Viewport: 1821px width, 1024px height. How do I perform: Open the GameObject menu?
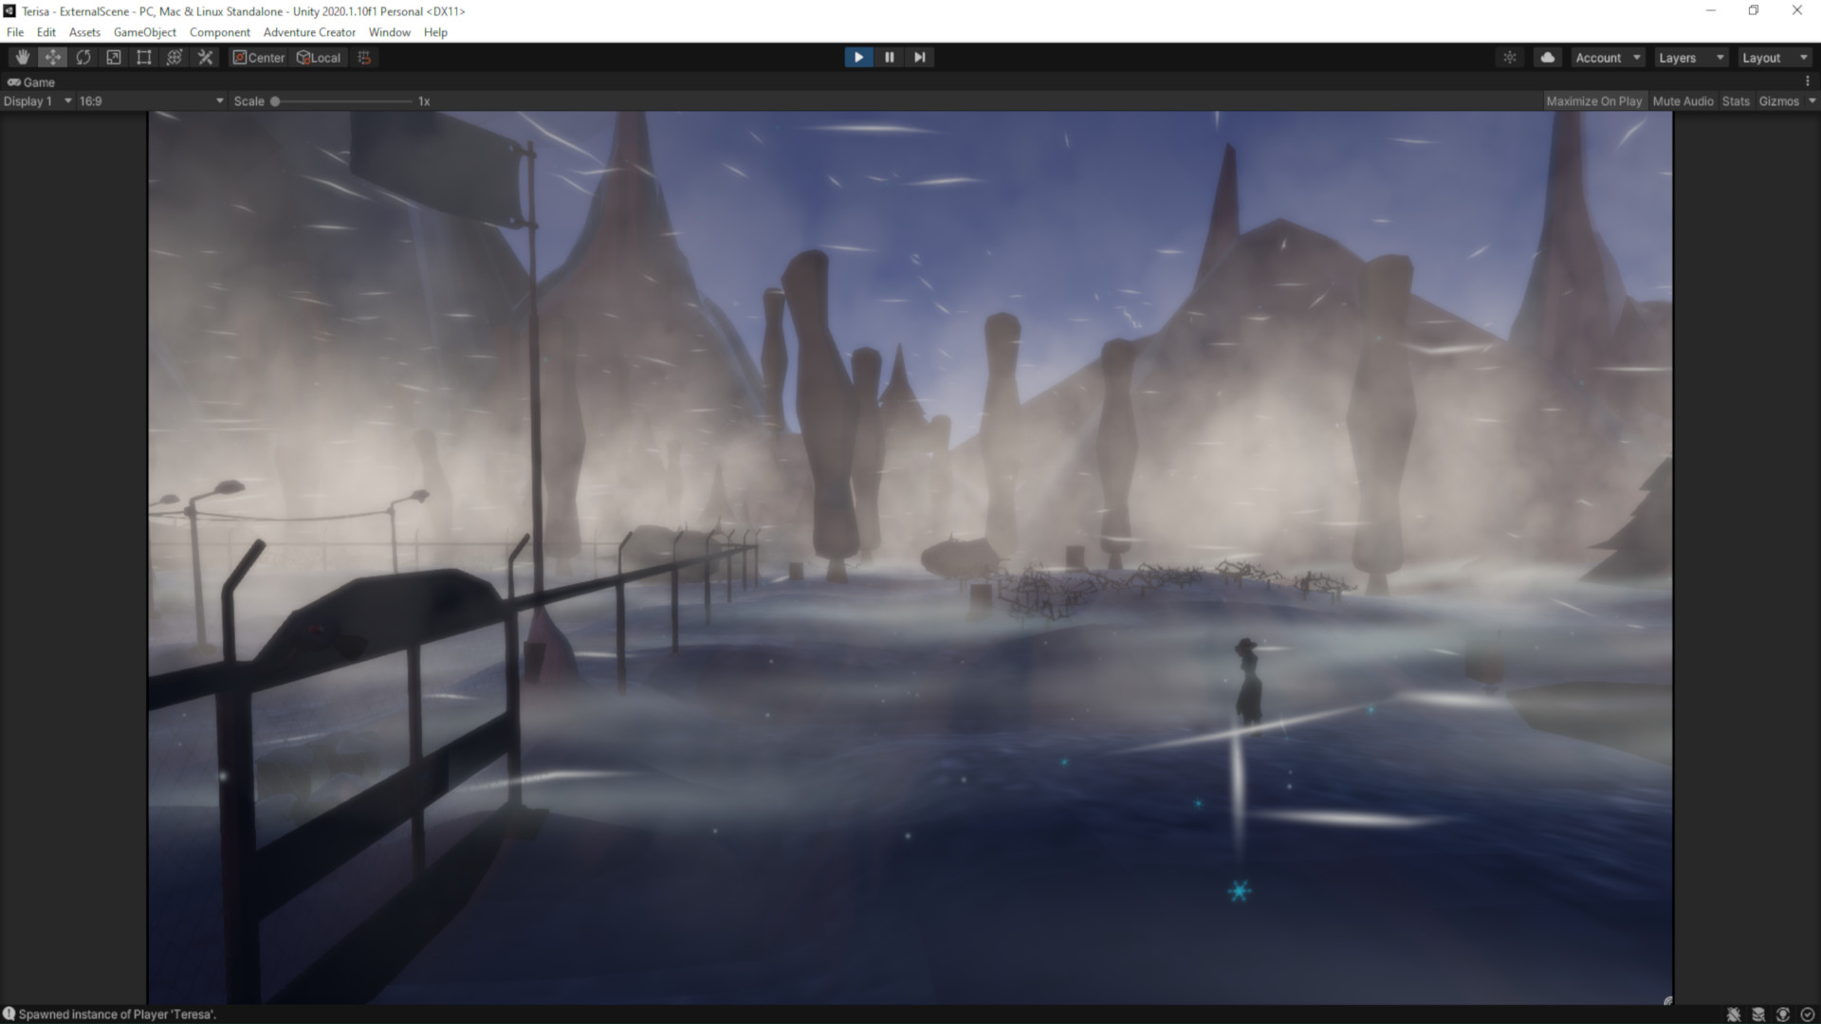click(145, 31)
